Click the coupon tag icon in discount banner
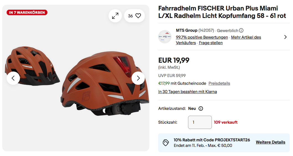Image resolution: width=293 pixels, height=156 pixels. (166, 143)
